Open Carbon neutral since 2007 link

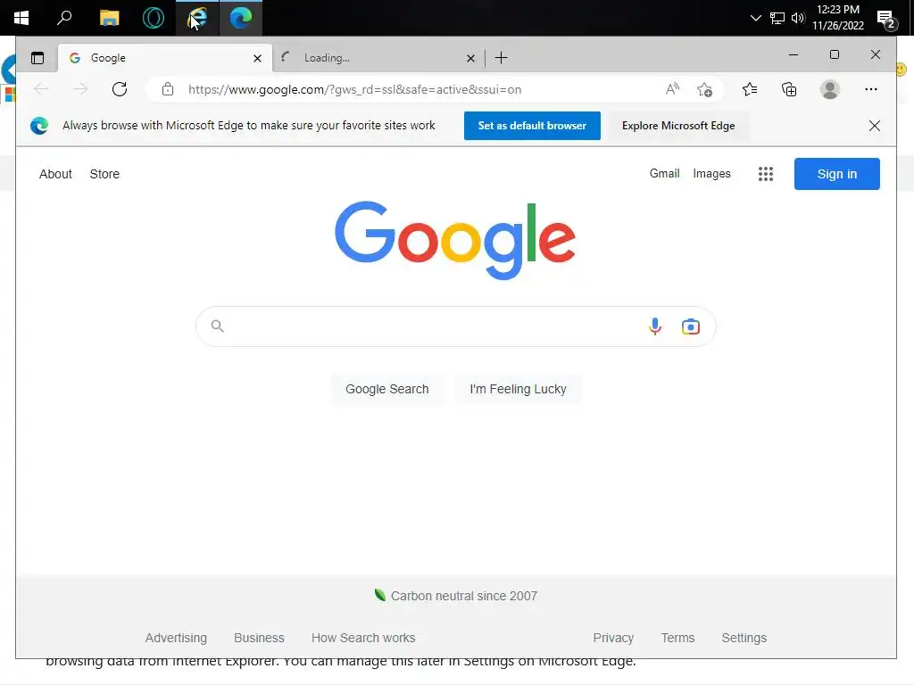463,596
